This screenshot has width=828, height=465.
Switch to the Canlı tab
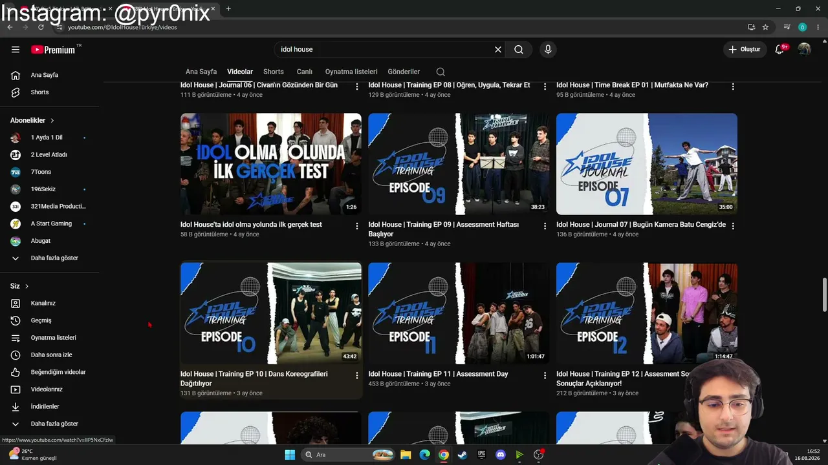click(305, 72)
